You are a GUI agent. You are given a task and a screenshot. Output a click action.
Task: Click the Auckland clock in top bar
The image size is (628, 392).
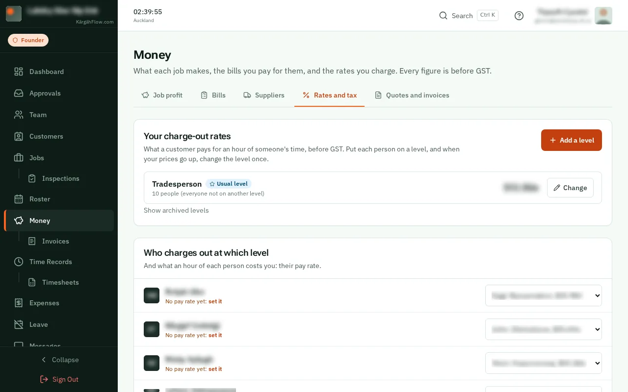point(148,16)
